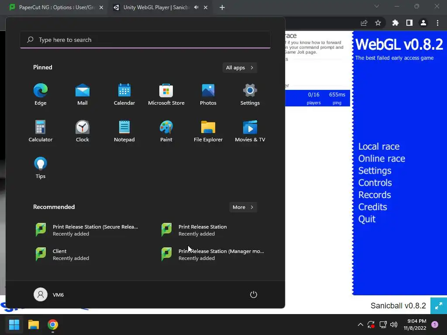The width and height of the screenshot is (447, 335).
Task: Open the Tips app
Action: tap(41, 168)
